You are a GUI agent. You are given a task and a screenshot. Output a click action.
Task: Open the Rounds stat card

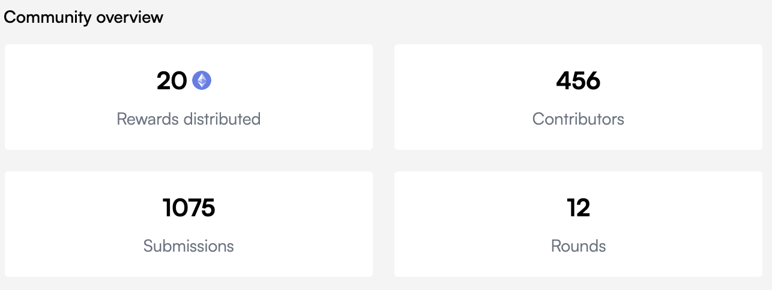pos(578,224)
